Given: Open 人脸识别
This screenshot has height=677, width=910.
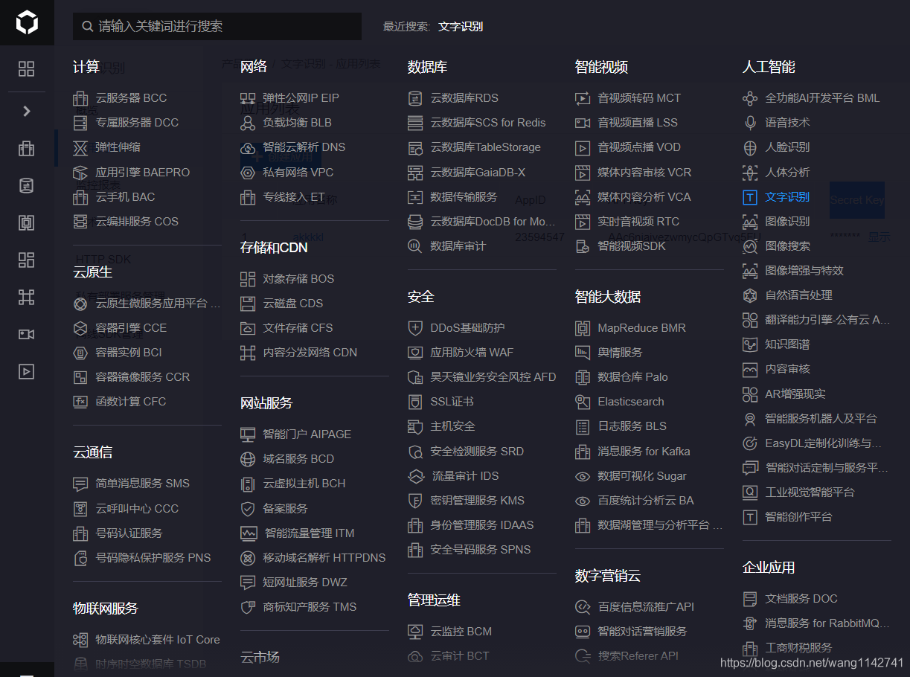Looking at the screenshot, I should (x=787, y=147).
